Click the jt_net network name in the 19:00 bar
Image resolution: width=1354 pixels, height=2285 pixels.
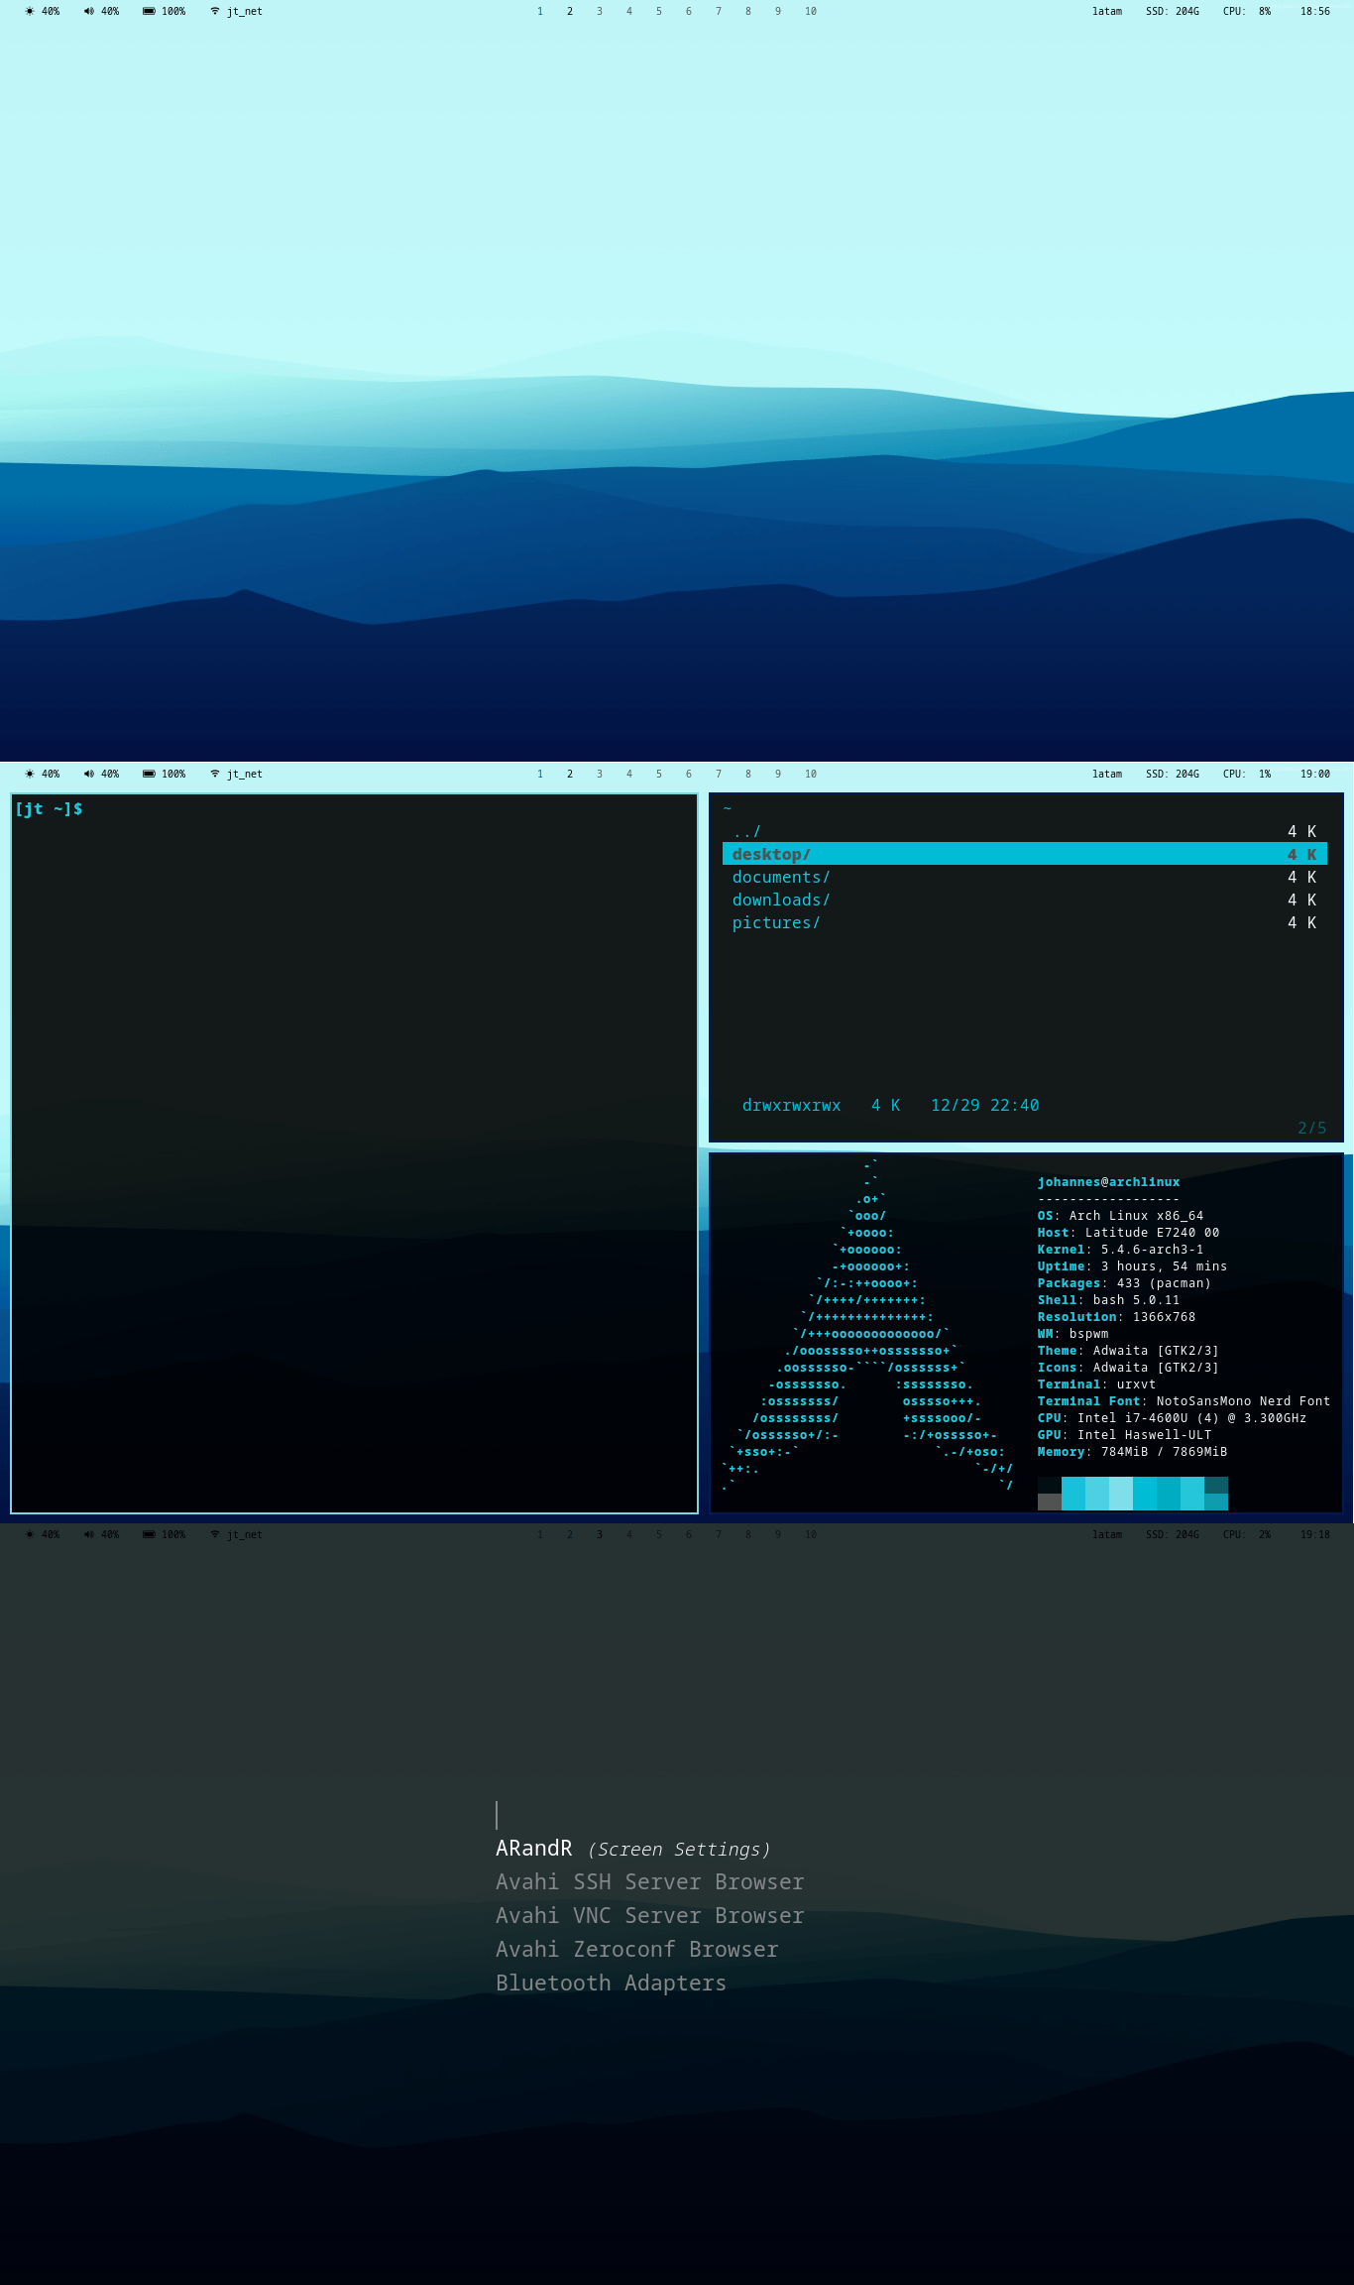(245, 774)
